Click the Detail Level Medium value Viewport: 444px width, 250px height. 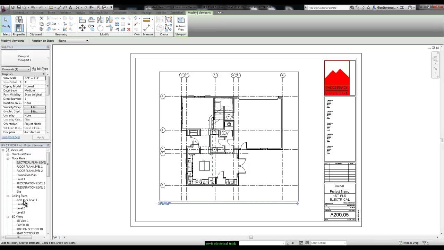coord(34,91)
